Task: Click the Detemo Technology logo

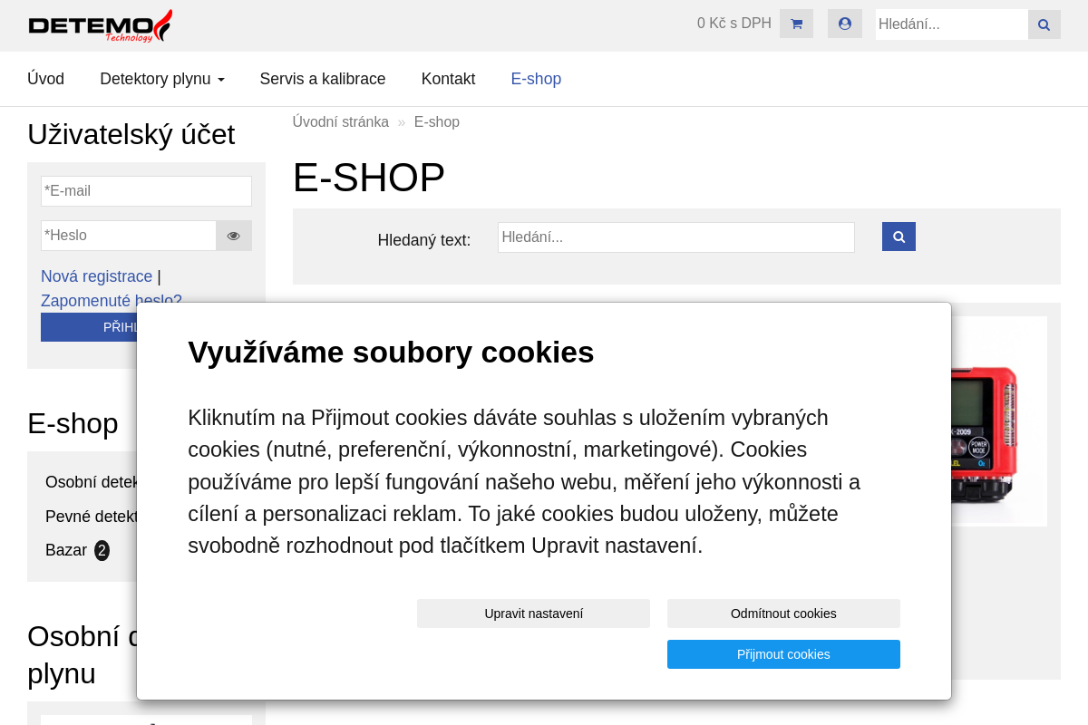Action: tap(100, 25)
